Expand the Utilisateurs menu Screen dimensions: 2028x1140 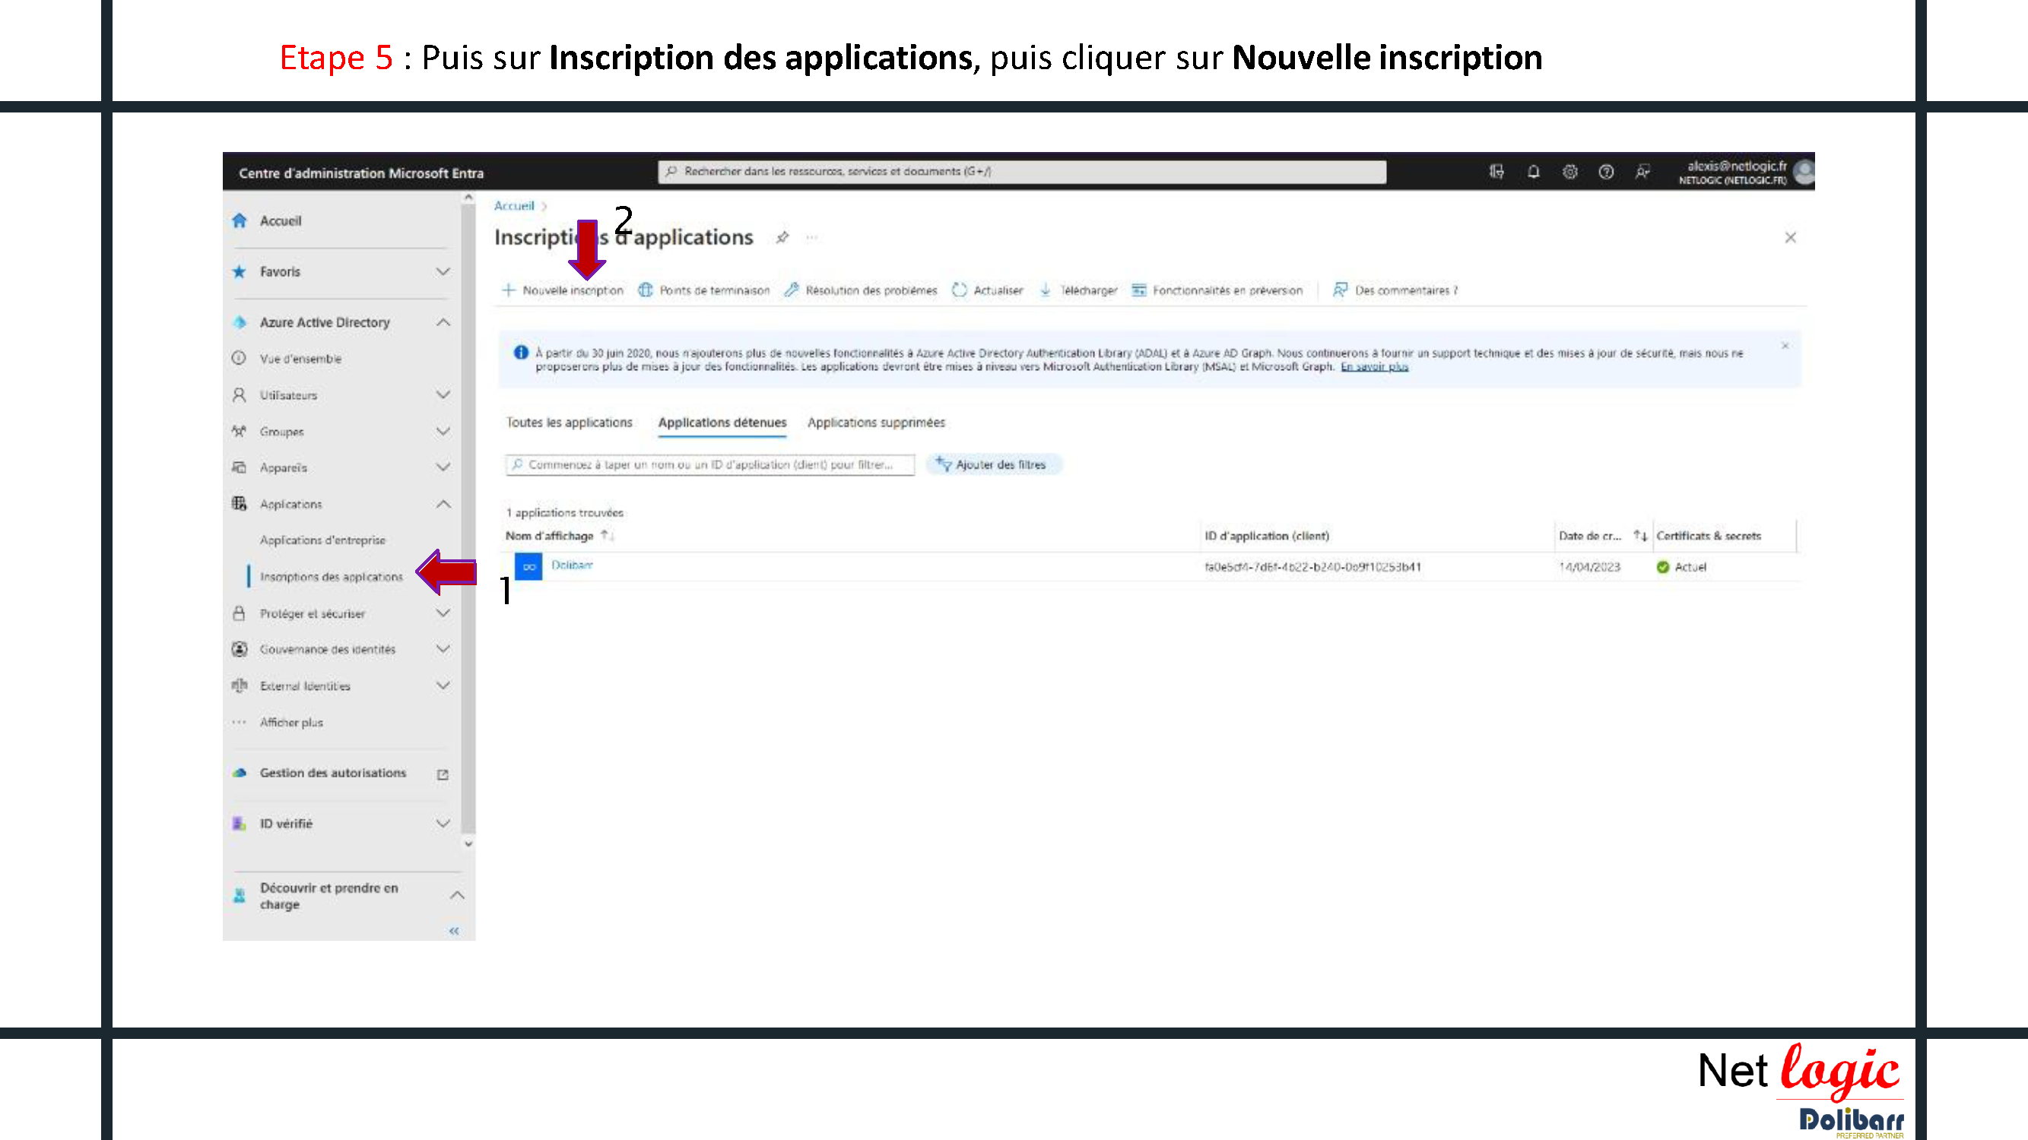click(443, 395)
